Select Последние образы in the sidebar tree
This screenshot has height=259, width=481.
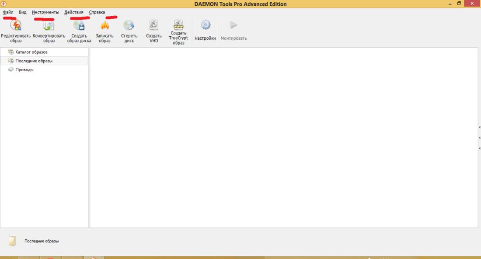34,61
